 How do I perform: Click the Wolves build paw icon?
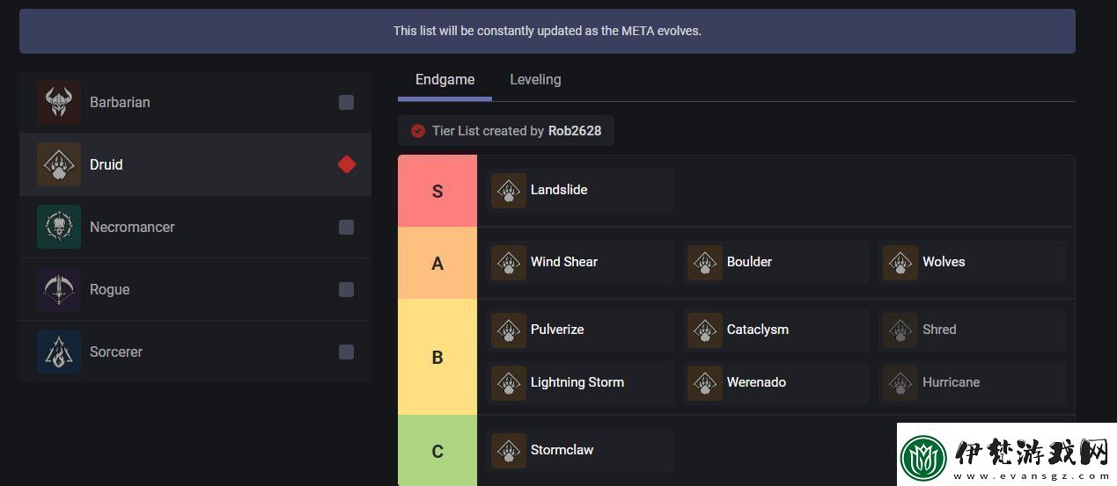click(900, 263)
